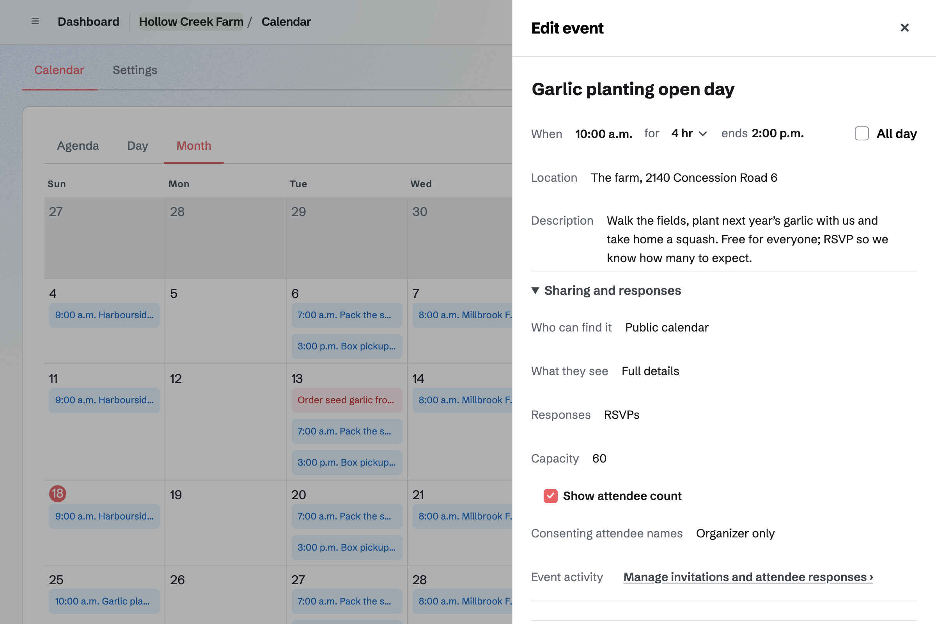This screenshot has height=624, width=936.
Task: Collapse Sharing and responses section
Action: point(606,291)
